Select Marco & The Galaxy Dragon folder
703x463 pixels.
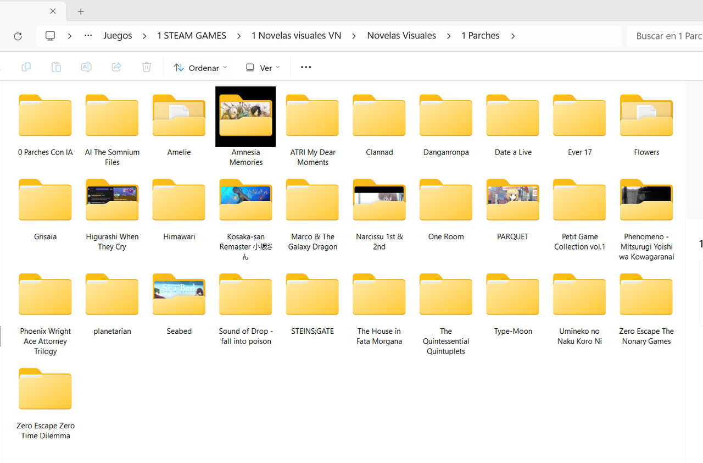point(313,200)
